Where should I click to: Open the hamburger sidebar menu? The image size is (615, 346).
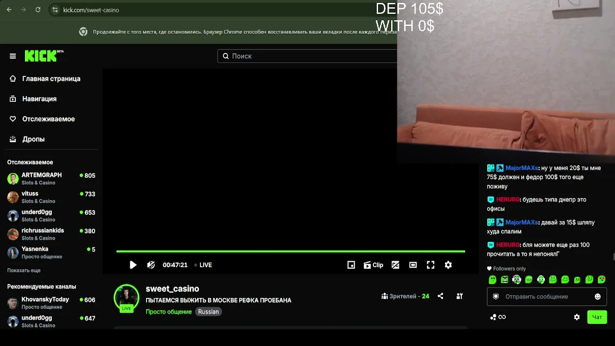coord(13,56)
